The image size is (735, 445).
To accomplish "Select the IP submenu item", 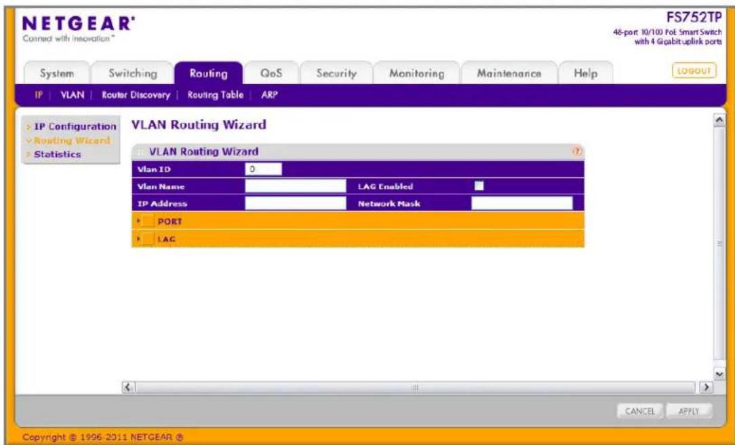I will tap(39, 95).
